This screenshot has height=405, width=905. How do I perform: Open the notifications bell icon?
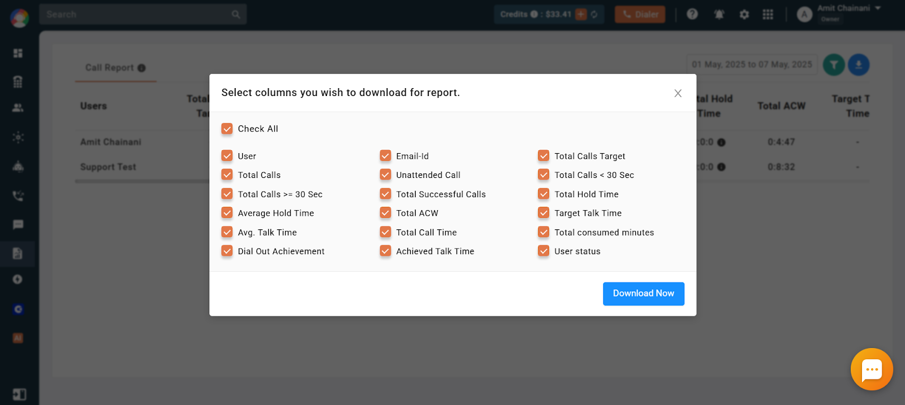coord(719,15)
